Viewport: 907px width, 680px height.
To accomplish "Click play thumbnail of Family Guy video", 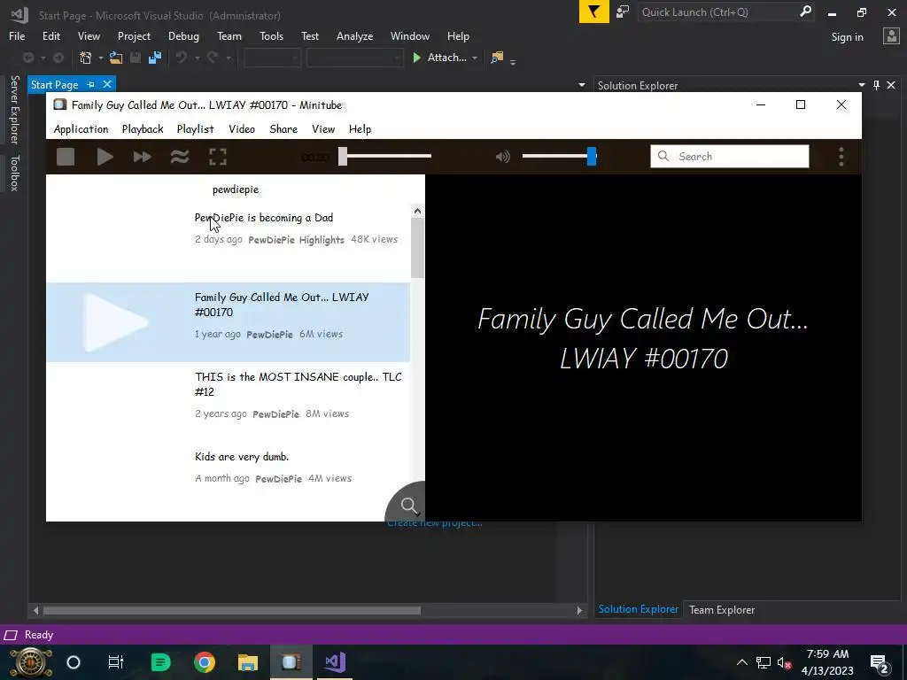I will point(116,322).
